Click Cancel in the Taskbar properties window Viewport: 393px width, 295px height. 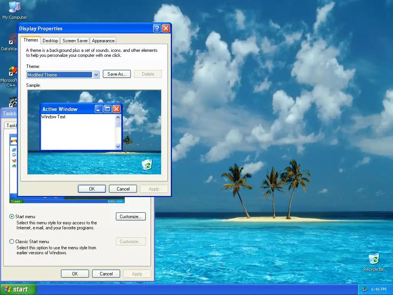click(106, 273)
